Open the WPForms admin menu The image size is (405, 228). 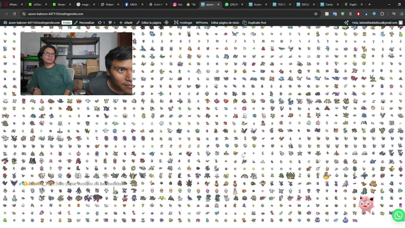tap(202, 23)
